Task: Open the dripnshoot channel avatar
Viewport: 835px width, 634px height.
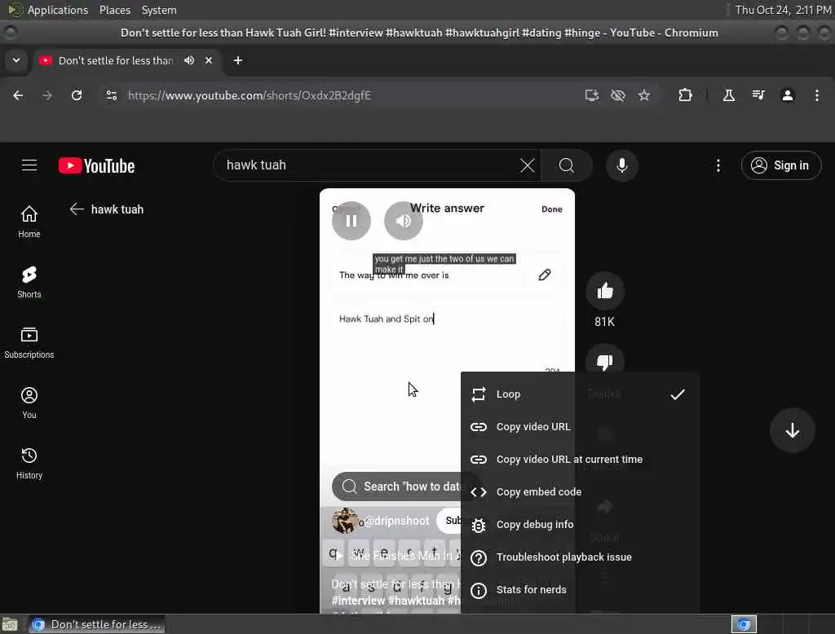Action: coord(345,521)
